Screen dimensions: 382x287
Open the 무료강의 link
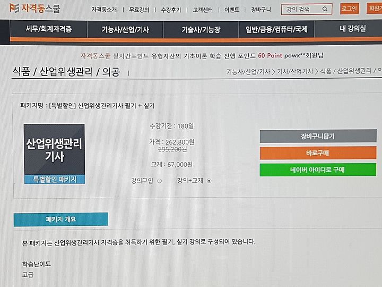click(139, 10)
